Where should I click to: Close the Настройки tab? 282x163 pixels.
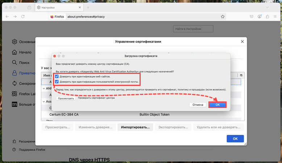(x=80, y=8)
